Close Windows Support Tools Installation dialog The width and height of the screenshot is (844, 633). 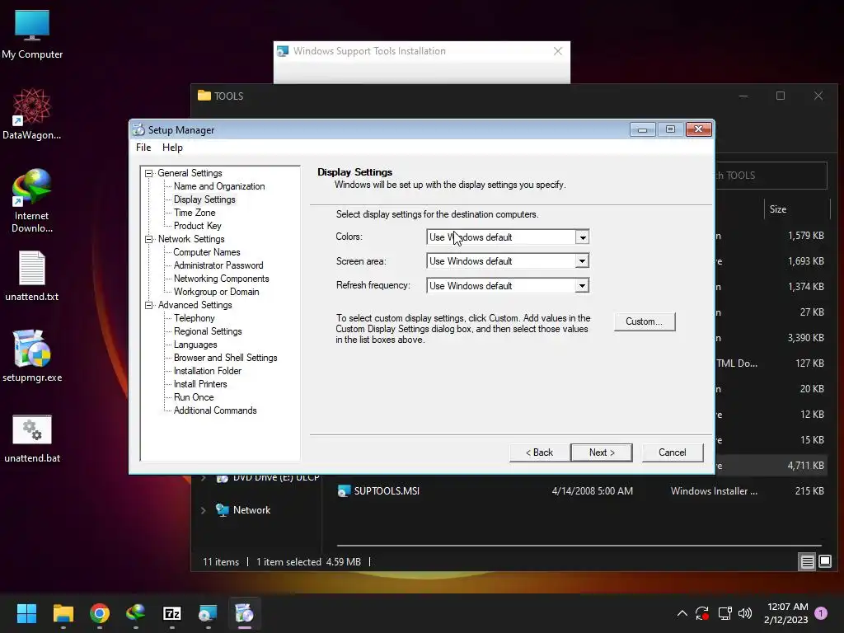(x=558, y=51)
